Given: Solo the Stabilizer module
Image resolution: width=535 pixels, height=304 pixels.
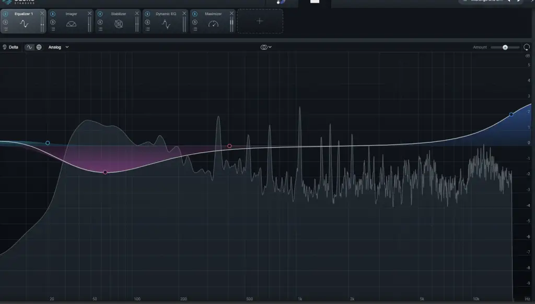Looking at the screenshot, I should [x=100, y=22].
